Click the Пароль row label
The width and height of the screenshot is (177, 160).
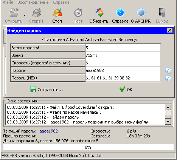(x=48, y=70)
